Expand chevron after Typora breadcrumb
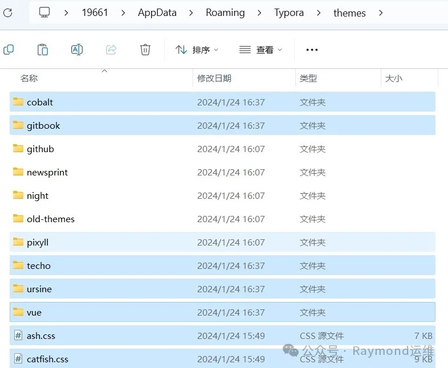This screenshot has height=368, width=448. pyautogui.click(x=319, y=13)
